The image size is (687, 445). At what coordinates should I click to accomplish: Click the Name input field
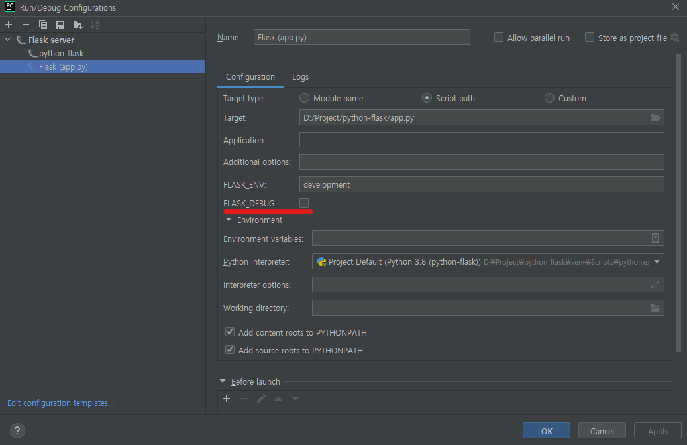[362, 37]
